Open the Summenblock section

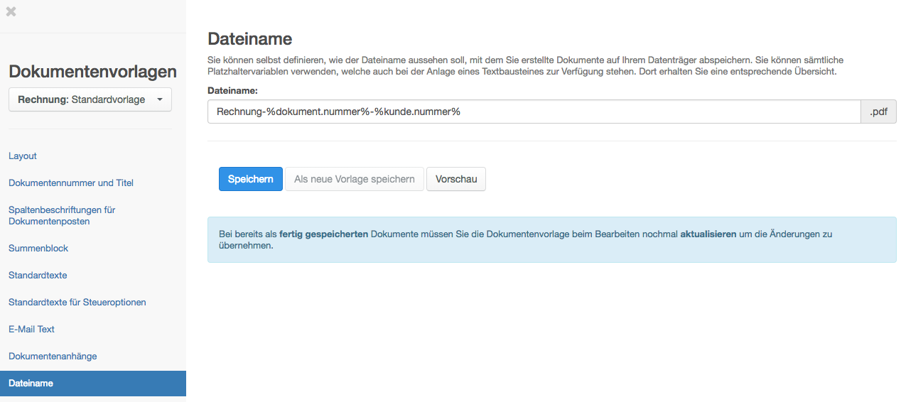[38, 249]
